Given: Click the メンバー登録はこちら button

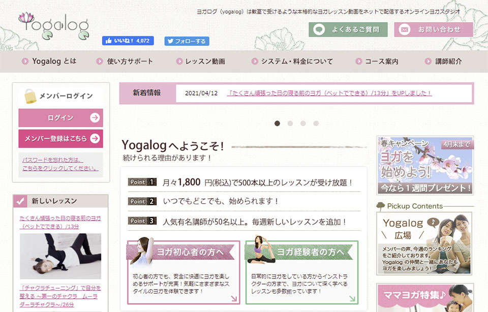Looking at the screenshot, I should [60, 138].
